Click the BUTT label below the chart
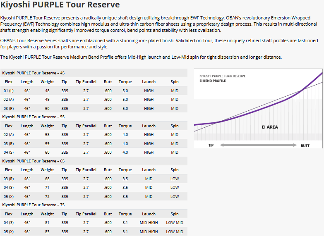Viewport: 324px width, 236px height. tap(305, 145)
